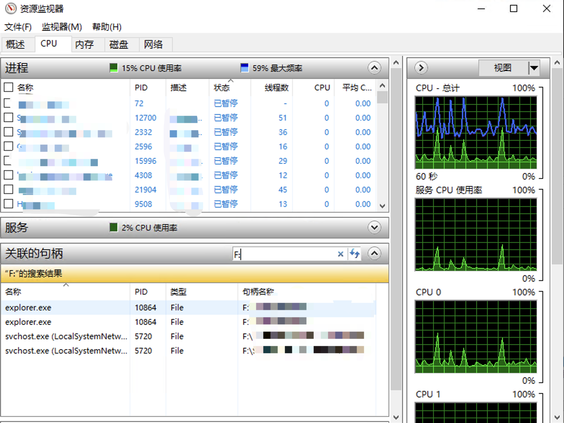Collapse the graph pane with arrow button

(421, 68)
